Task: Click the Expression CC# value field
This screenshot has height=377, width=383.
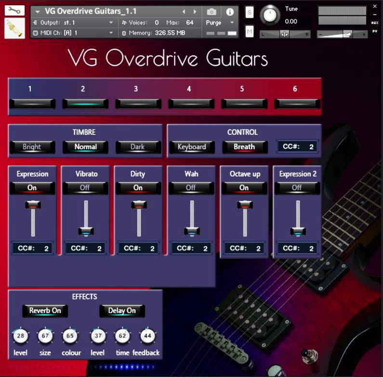Action: (32, 248)
